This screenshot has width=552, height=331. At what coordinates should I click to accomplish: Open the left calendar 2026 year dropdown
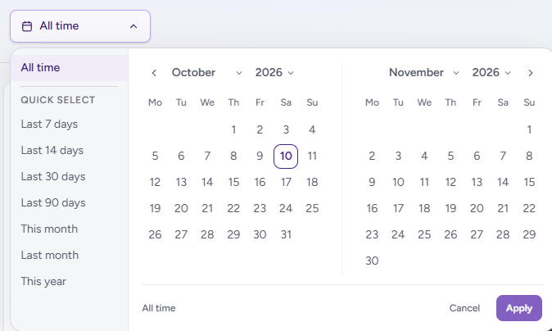pos(274,73)
